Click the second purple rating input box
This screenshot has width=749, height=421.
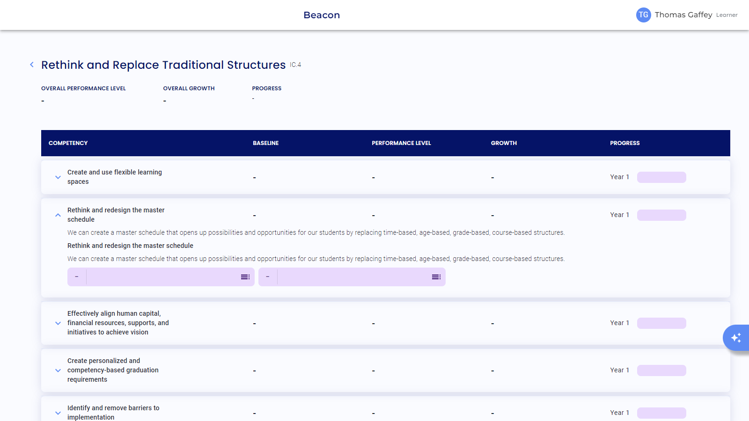[352, 277]
